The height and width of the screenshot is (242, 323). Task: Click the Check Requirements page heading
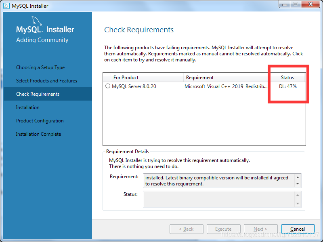pos(139,29)
